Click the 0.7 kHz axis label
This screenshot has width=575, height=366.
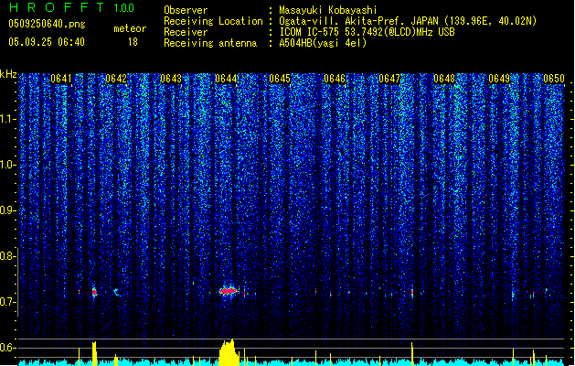click(x=7, y=302)
